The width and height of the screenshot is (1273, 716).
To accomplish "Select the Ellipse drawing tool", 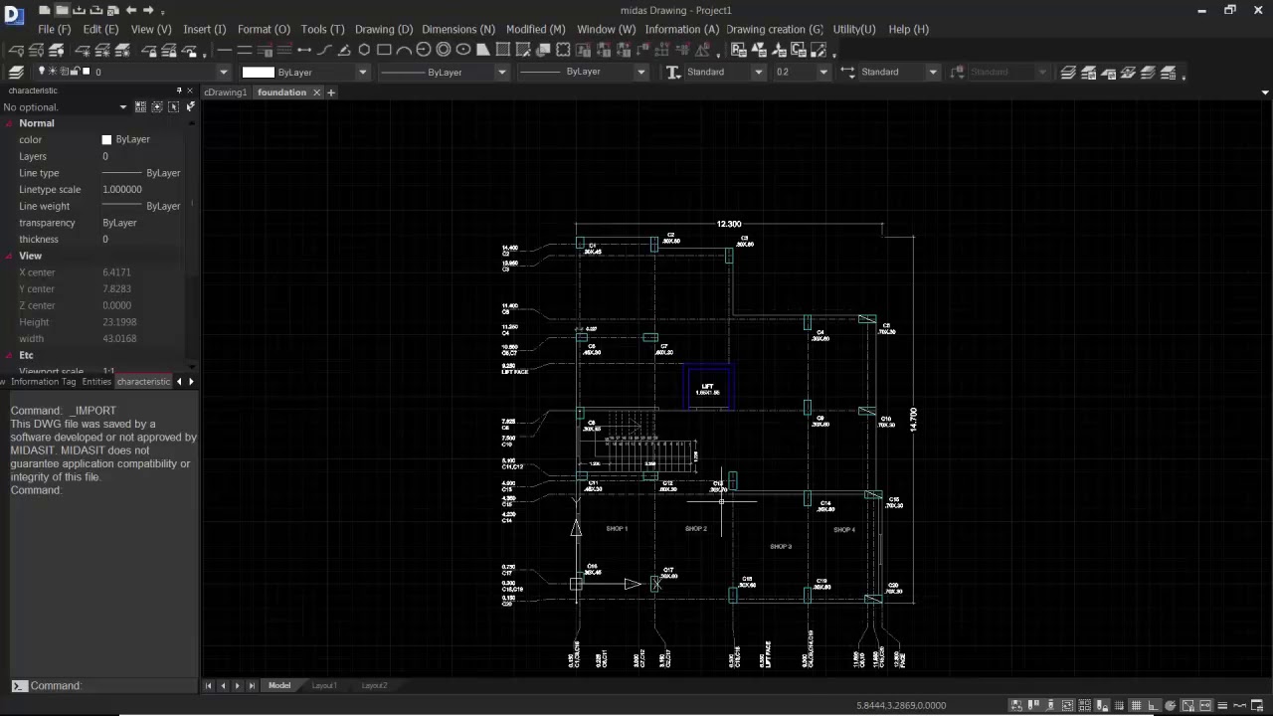I will coord(463,50).
